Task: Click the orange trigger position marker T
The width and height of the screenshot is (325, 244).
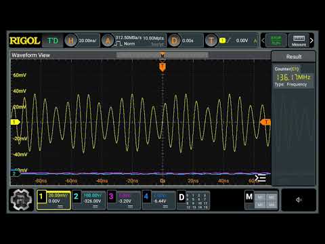Action: click(162, 67)
